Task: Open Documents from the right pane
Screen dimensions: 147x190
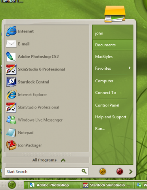Action: 113,45
